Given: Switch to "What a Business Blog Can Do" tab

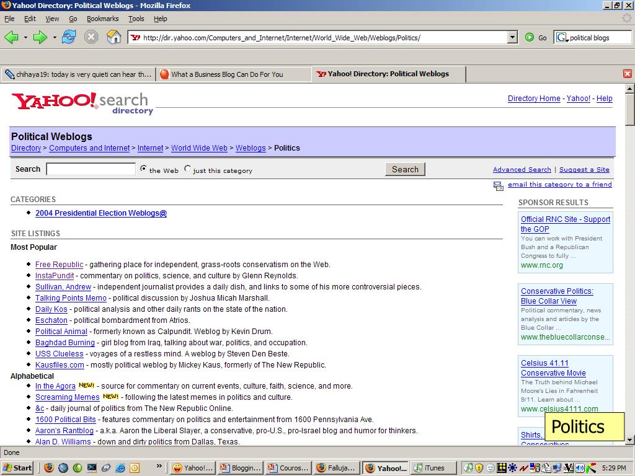Looking at the screenshot, I should [x=234, y=74].
